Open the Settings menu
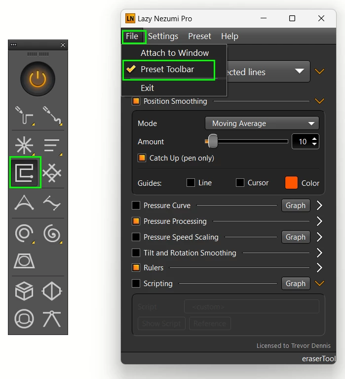This screenshot has width=345, height=379. coord(163,36)
